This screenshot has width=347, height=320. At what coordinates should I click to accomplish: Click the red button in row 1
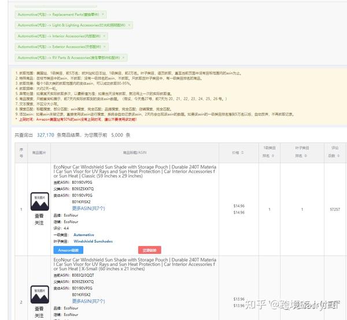[150, 250]
